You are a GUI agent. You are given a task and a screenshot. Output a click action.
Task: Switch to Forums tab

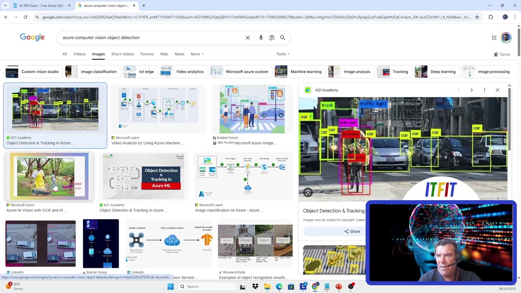[147, 54]
